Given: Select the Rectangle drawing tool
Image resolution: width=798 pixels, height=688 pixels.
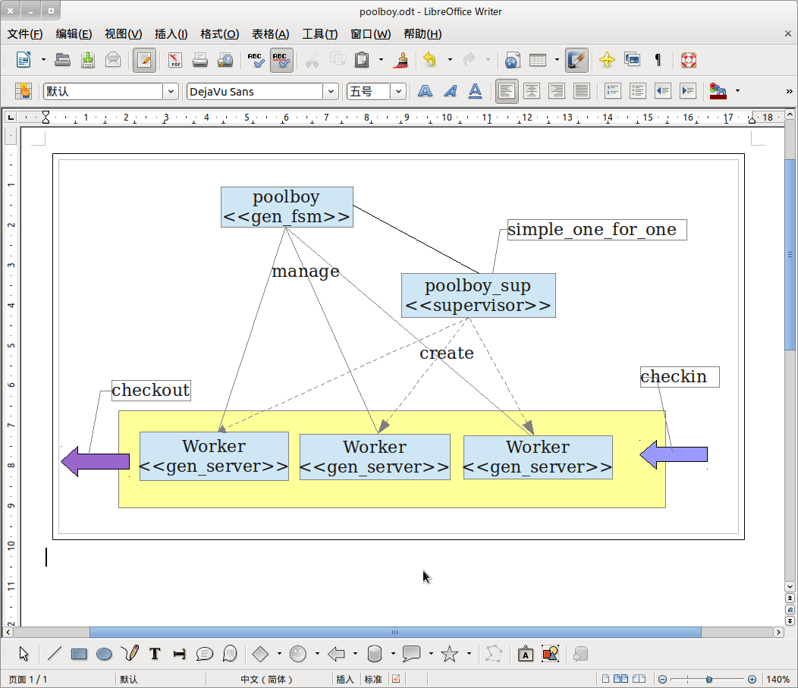Looking at the screenshot, I should [x=79, y=654].
